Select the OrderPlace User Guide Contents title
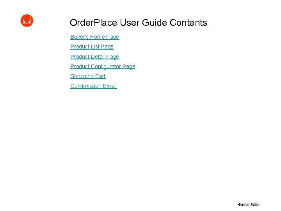281x211 pixels. coord(139,23)
